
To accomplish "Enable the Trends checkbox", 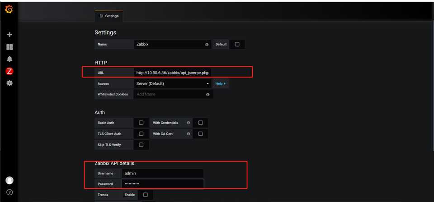I will coord(145,195).
